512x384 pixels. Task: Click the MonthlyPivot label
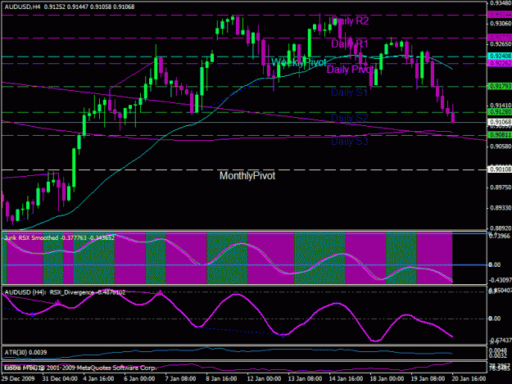[x=247, y=175]
